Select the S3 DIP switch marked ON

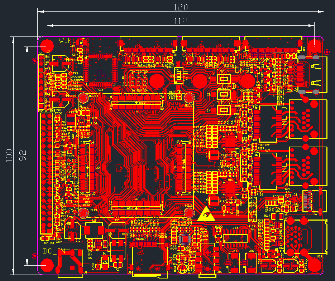pos(179,76)
